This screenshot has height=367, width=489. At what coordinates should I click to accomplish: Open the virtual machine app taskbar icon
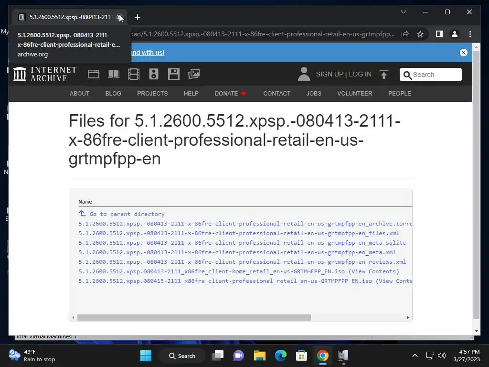[x=343, y=356]
